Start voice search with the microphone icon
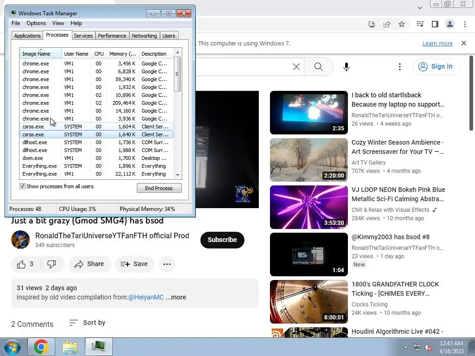 347,67
